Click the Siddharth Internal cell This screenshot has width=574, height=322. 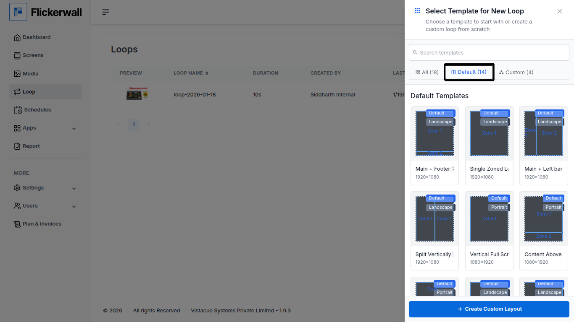click(333, 95)
